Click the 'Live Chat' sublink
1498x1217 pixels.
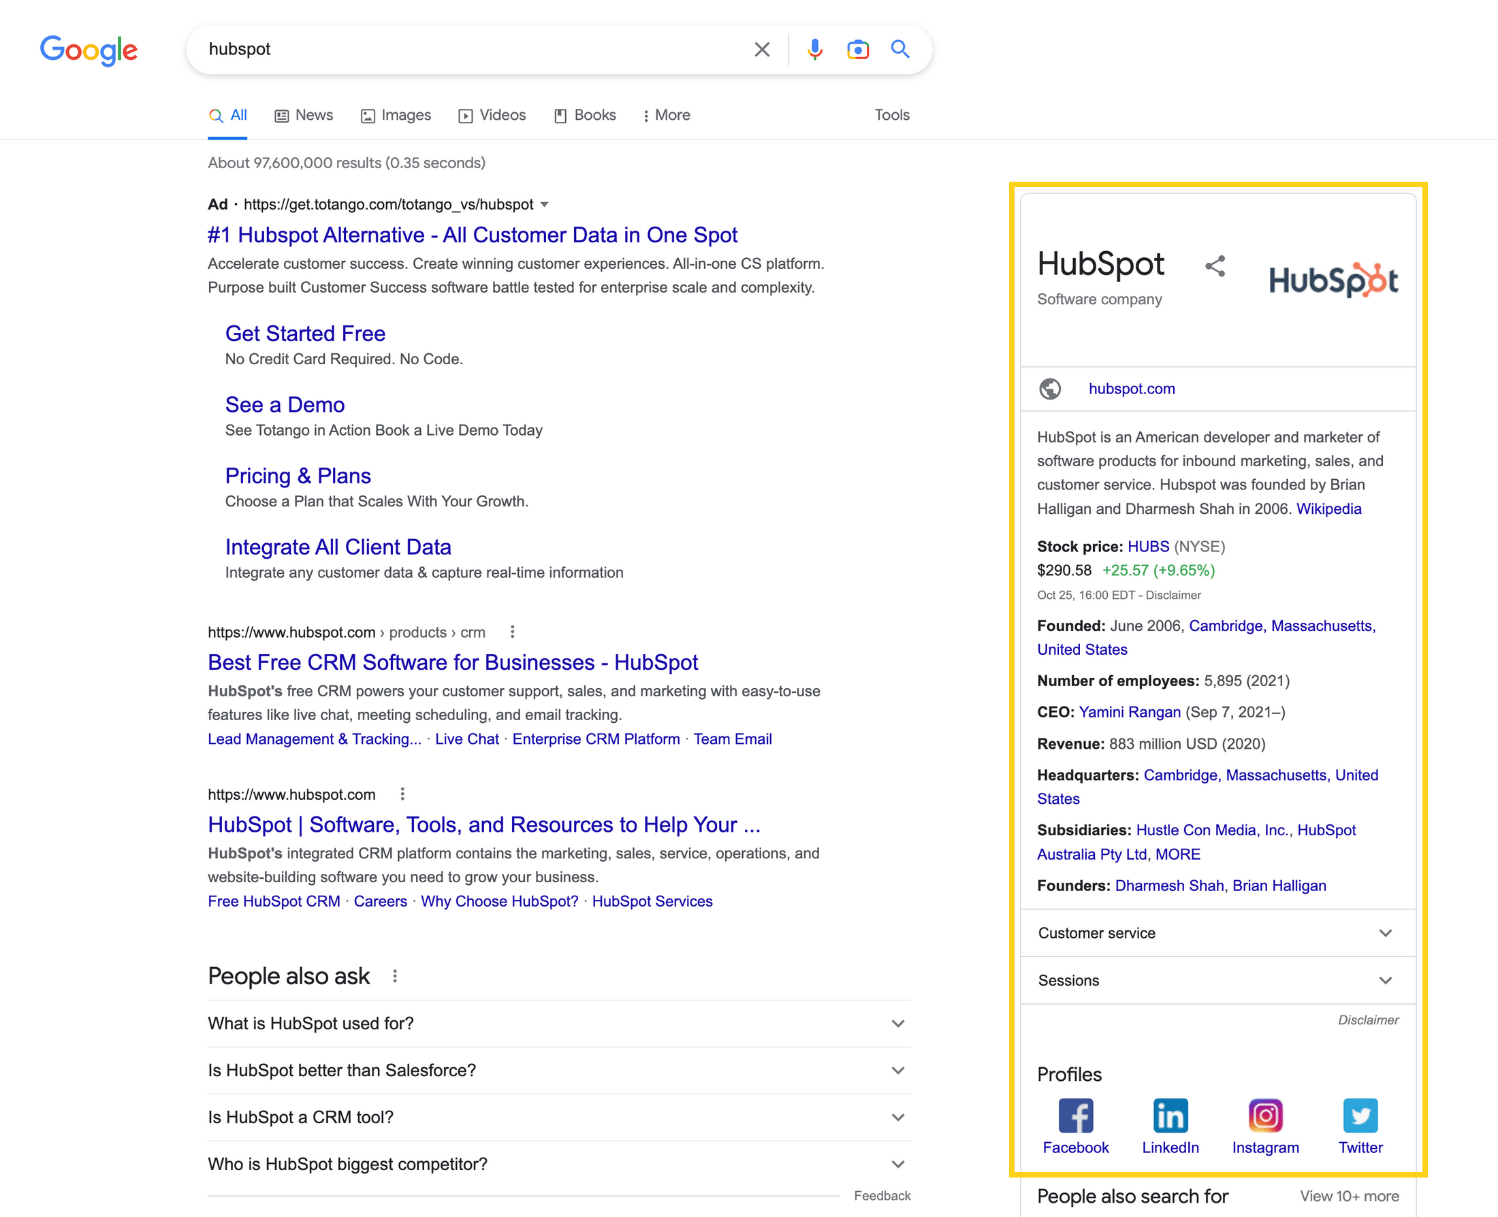point(467,739)
